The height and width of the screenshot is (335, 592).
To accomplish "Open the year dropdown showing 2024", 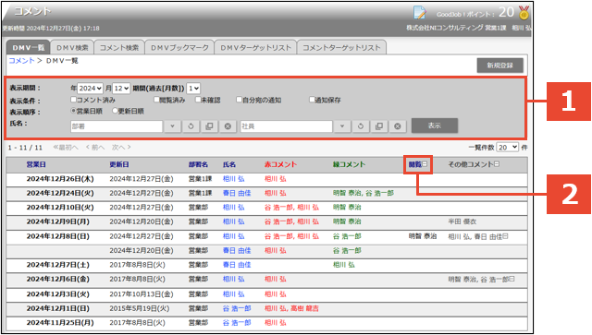I will (x=91, y=89).
